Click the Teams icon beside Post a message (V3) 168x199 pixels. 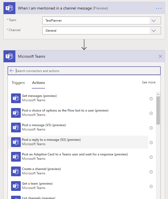(x=16, y=128)
